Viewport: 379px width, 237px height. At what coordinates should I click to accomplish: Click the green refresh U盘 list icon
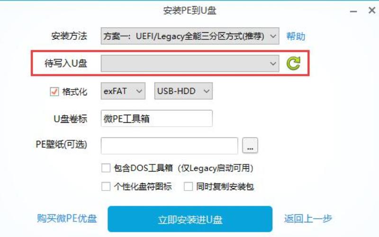pos(293,64)
